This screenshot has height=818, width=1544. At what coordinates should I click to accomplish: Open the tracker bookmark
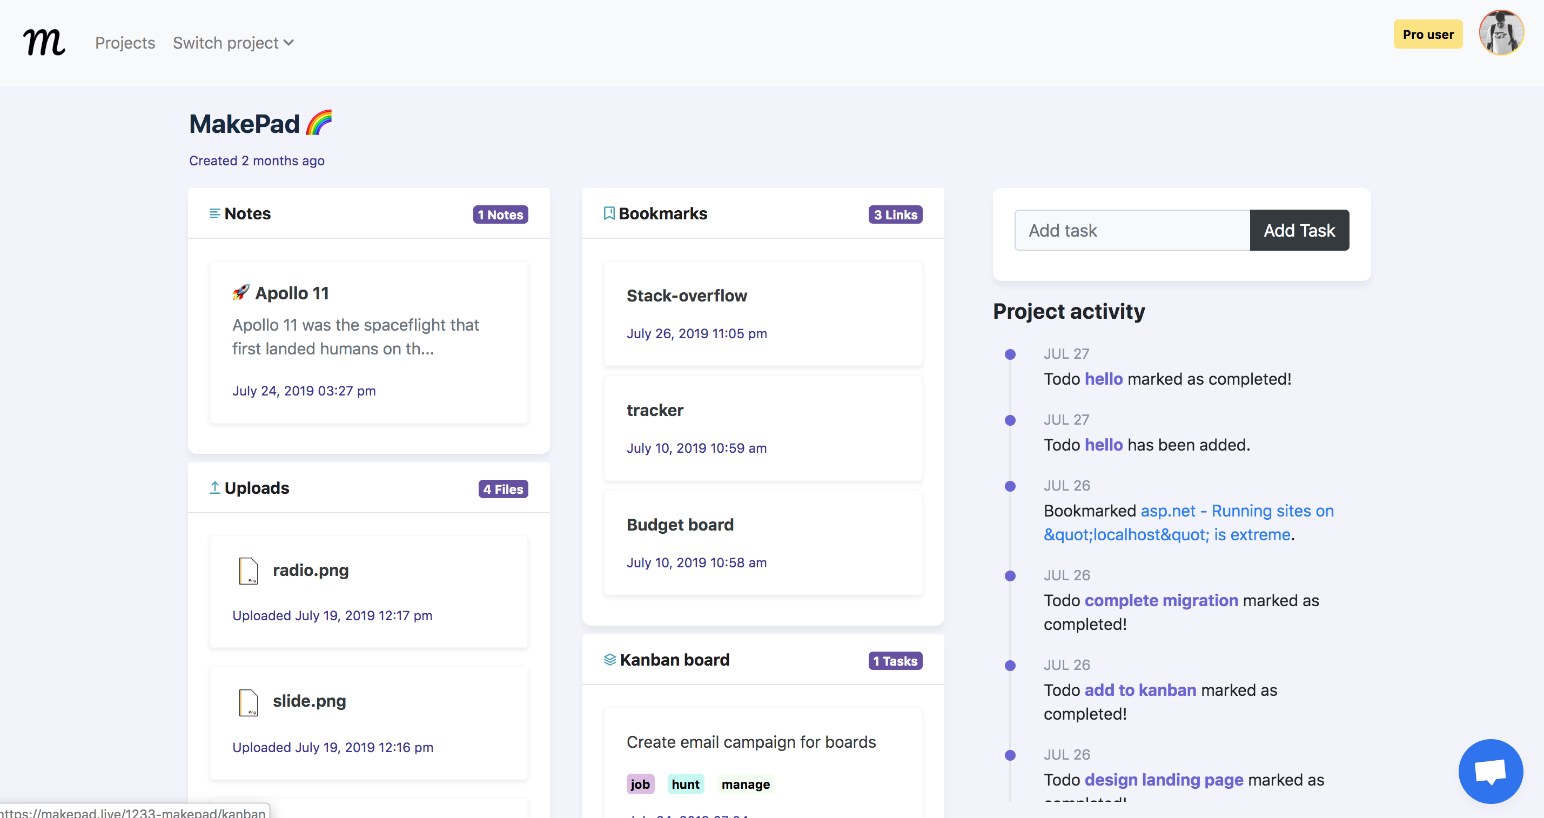click(x=763, y=428)
